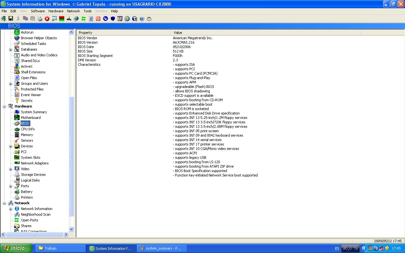Click the disconnected network tray icon
The height and width of the screenshot is (253, 405).
tap(381, 248)
